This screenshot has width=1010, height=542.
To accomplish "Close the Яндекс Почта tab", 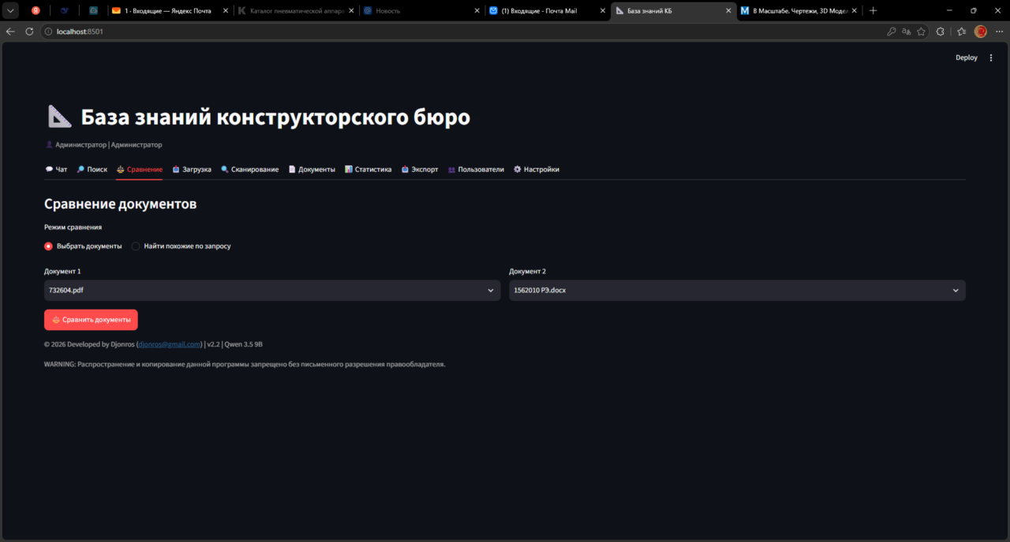I will 225,11.
